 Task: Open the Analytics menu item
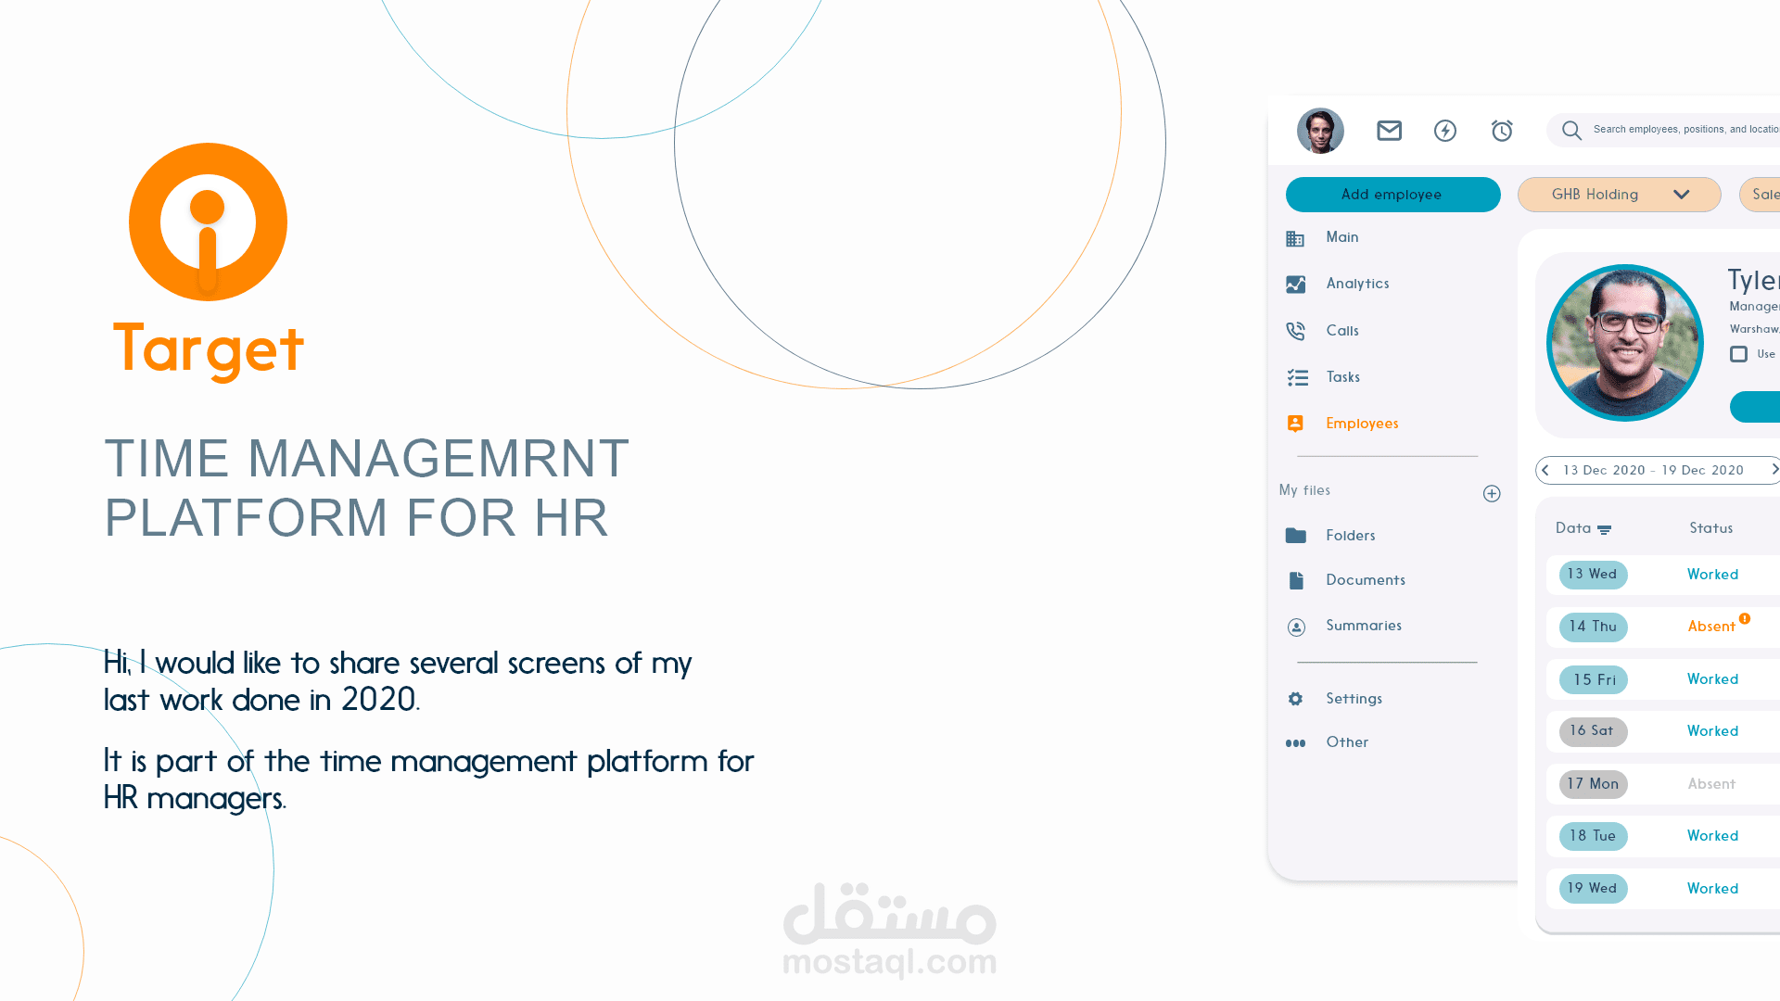point(1357,284)
